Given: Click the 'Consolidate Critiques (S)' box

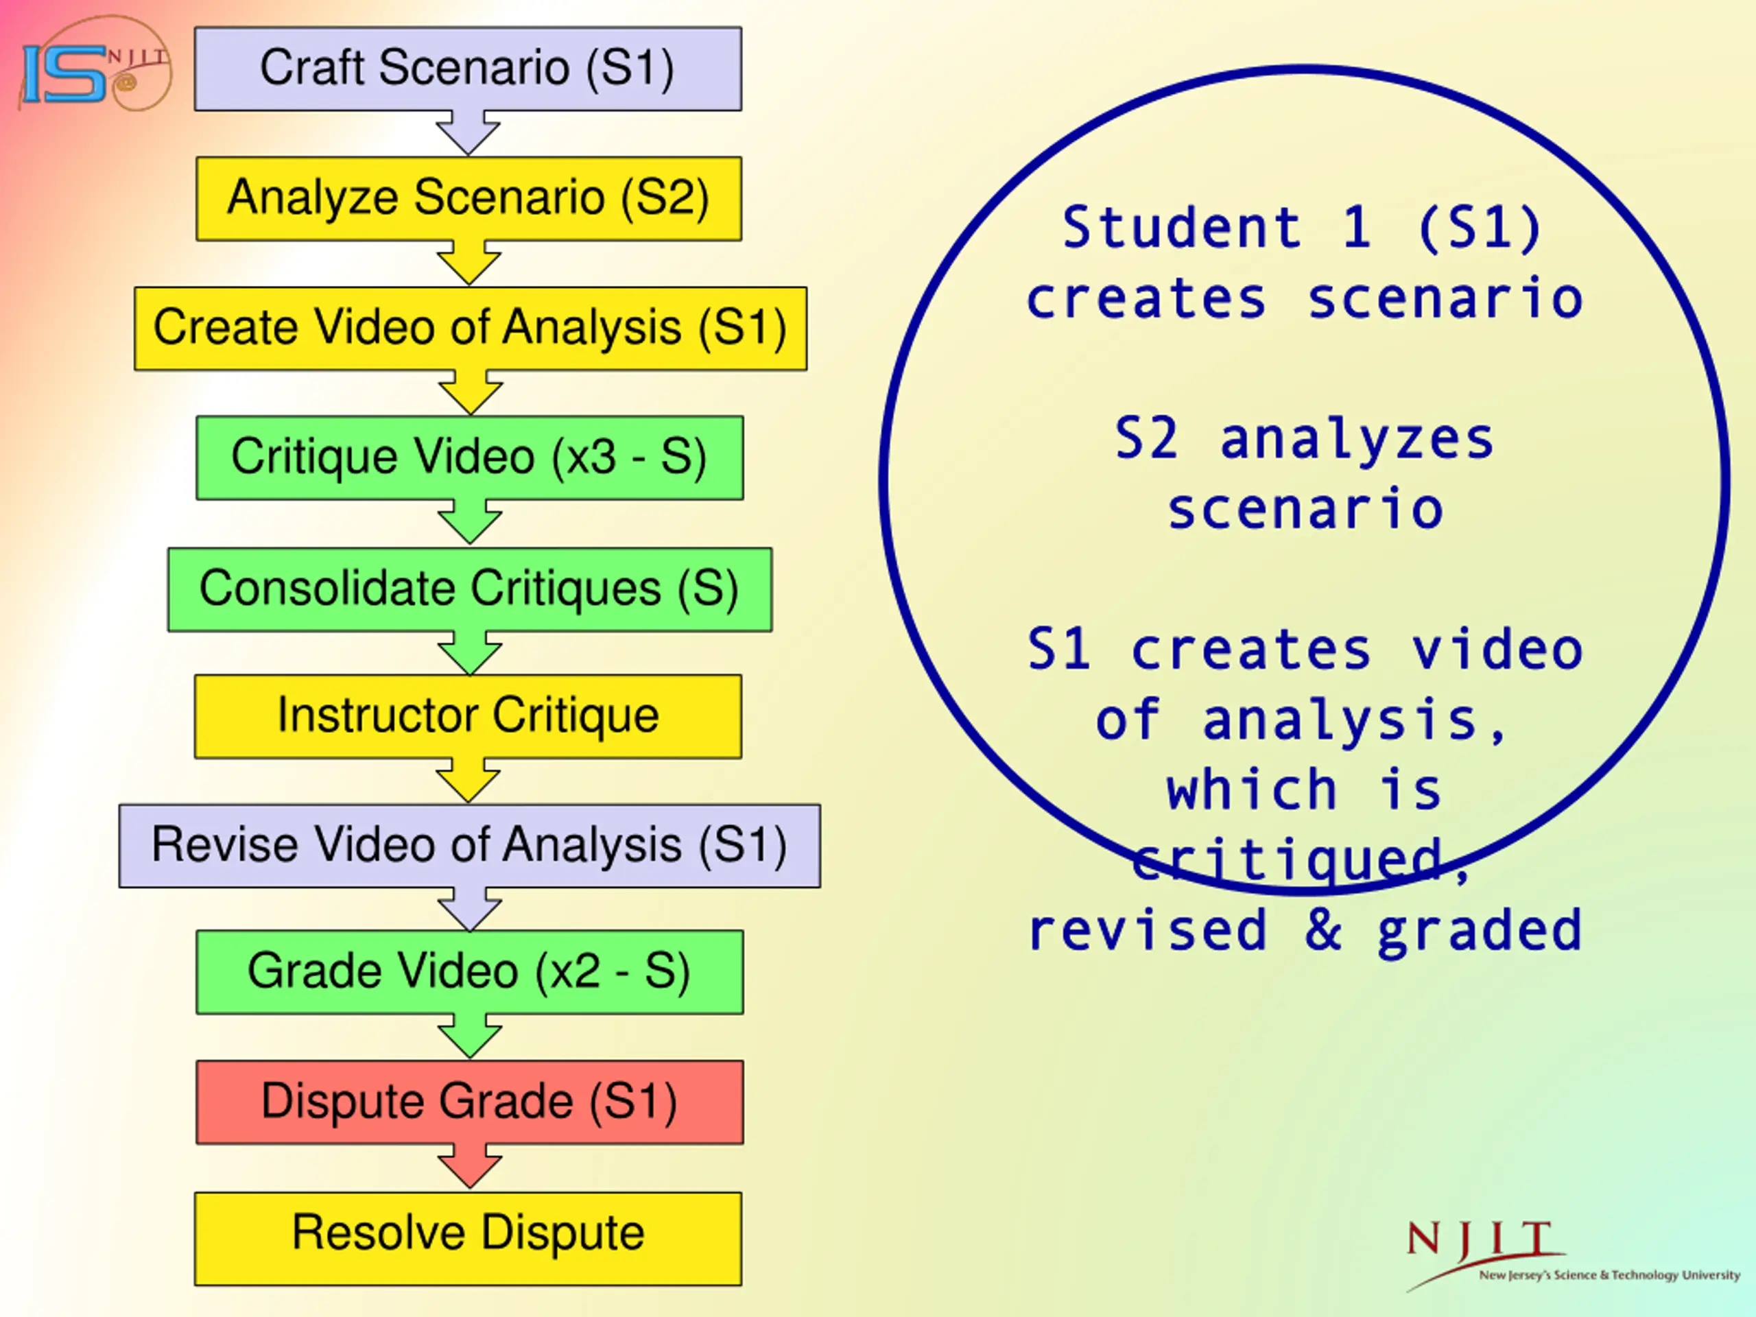Looking at the screenshot, I should 470,590.
